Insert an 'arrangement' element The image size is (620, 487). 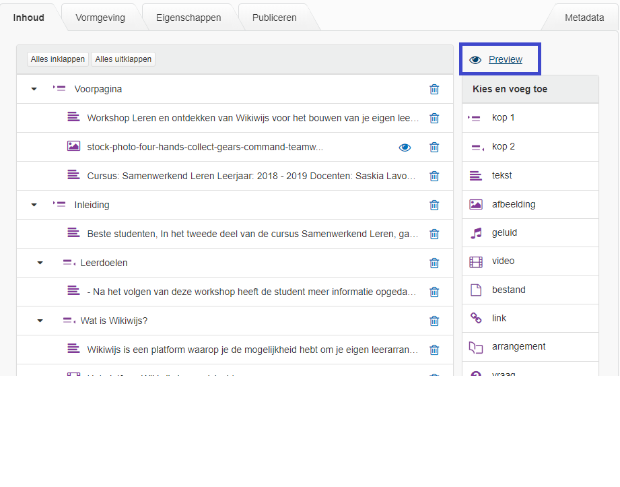pyautogui.click(x=518, y=347)
